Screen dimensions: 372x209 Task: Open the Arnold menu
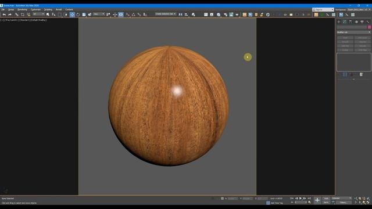coord(59,10)
